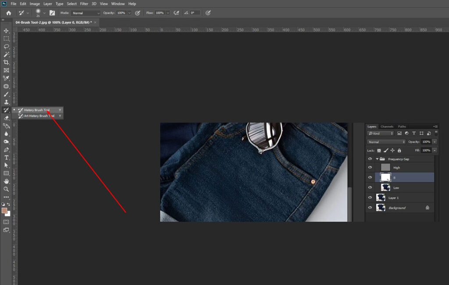This screenshot has height=285, width=449.
Task: Toggle visibility of Layer 1
Action: tap(370, 197)
